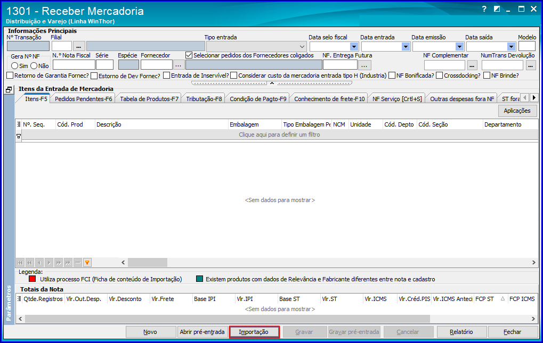543x343 pixels.
Task: Click the help question mark icon
Action: [484, 9]
